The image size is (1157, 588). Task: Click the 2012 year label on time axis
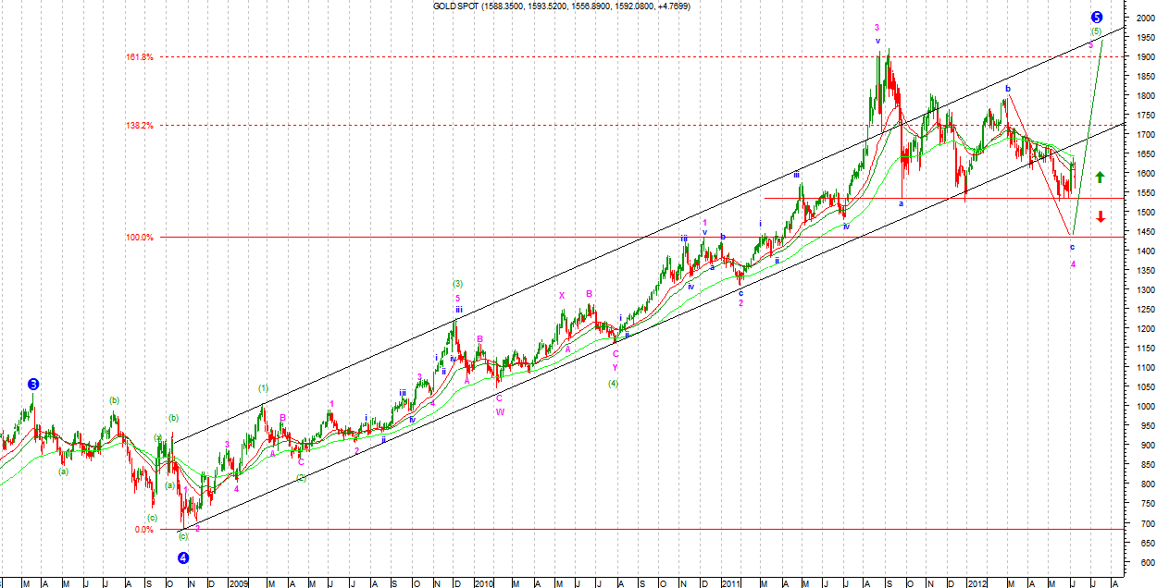978,583
